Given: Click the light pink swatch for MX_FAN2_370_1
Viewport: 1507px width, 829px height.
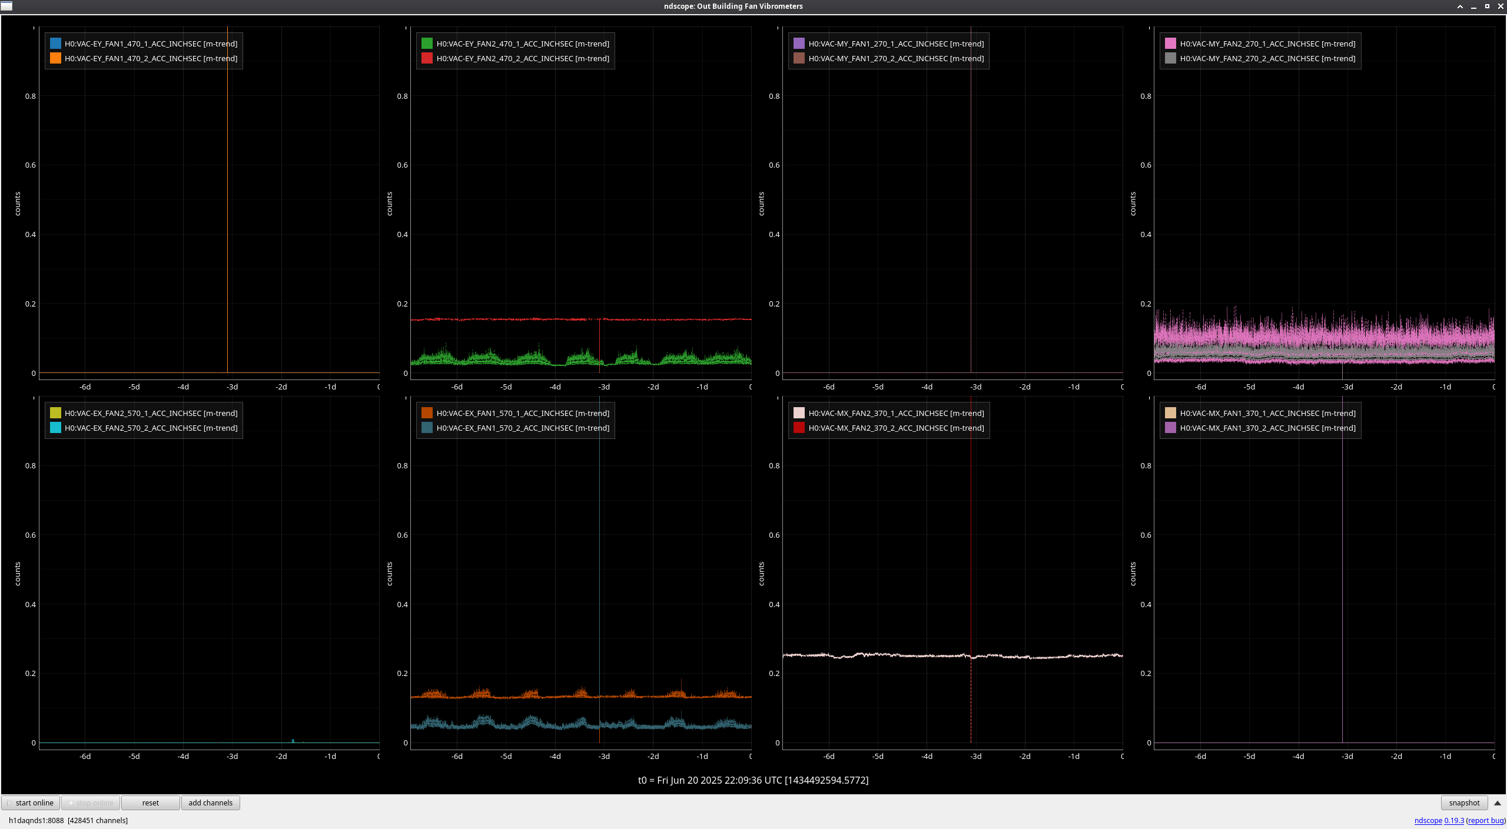Looking at the screenshot, I should tap(799, 413).
